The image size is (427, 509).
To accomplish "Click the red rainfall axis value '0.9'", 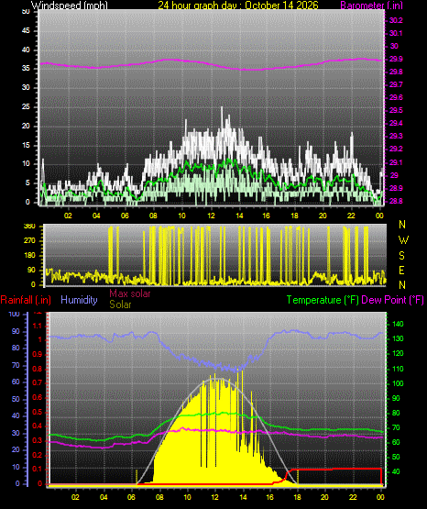I will [x=38, y=354].
